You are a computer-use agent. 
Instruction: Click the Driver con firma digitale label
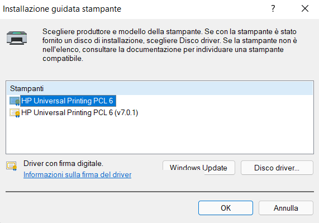63,163
